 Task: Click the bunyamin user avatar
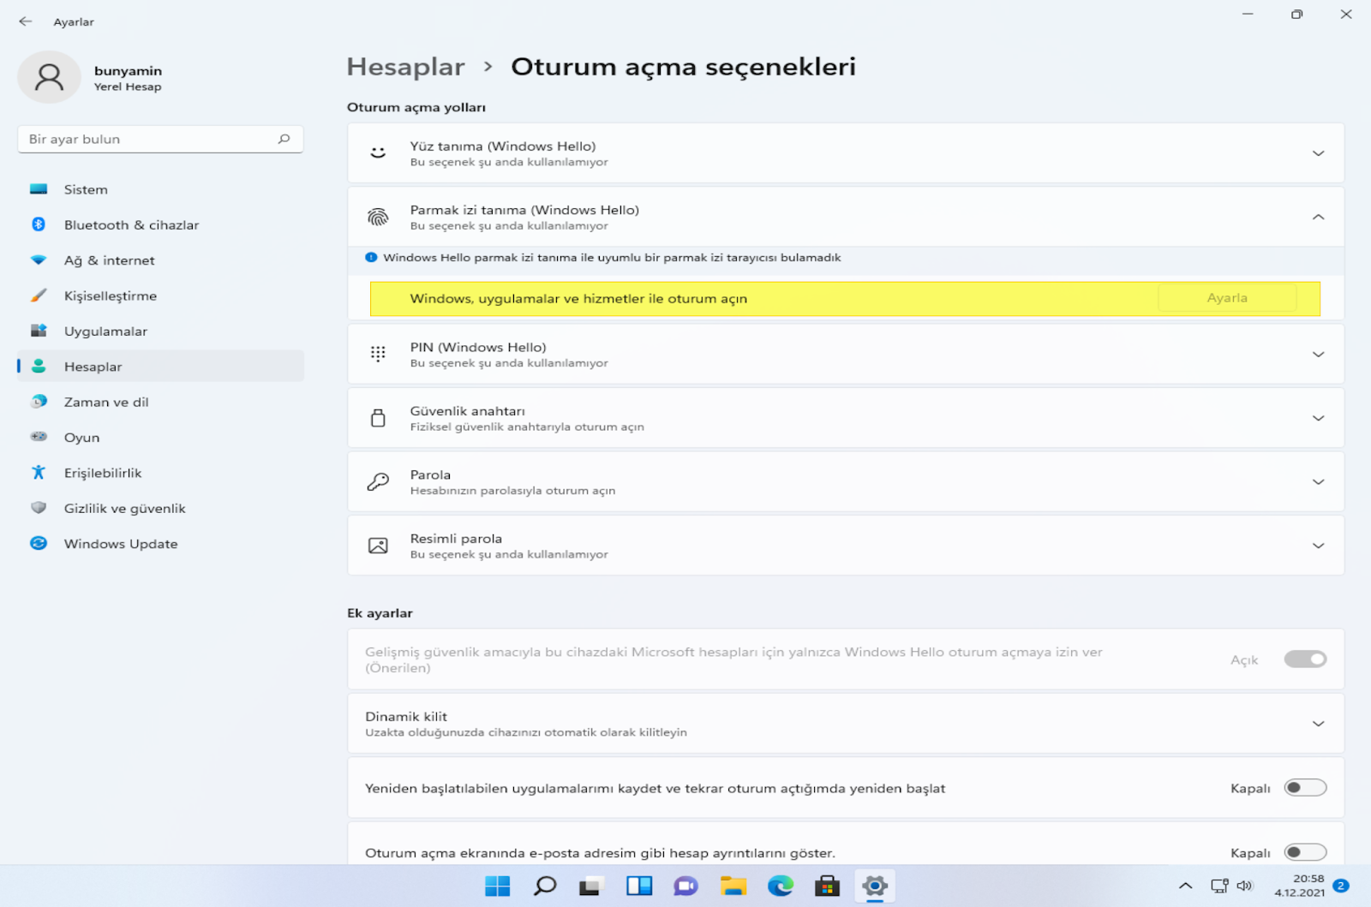pyautogui.click(x=49, y=77)
